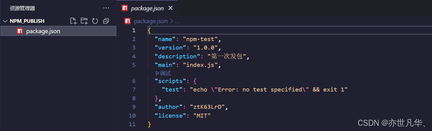Collapse the NPM_PUBLISH folder section
Viewport: 432px width, 131px height.
(5, 21)
